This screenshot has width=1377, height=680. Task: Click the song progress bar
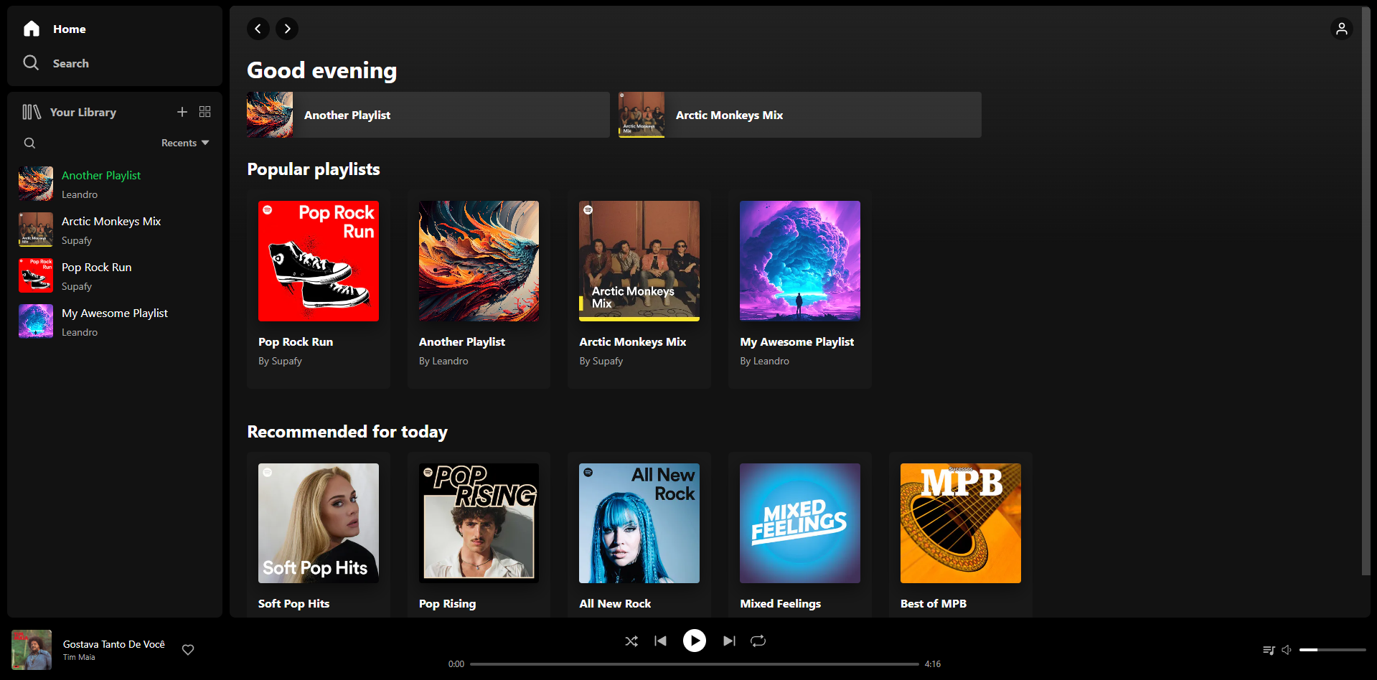(695, 664)
